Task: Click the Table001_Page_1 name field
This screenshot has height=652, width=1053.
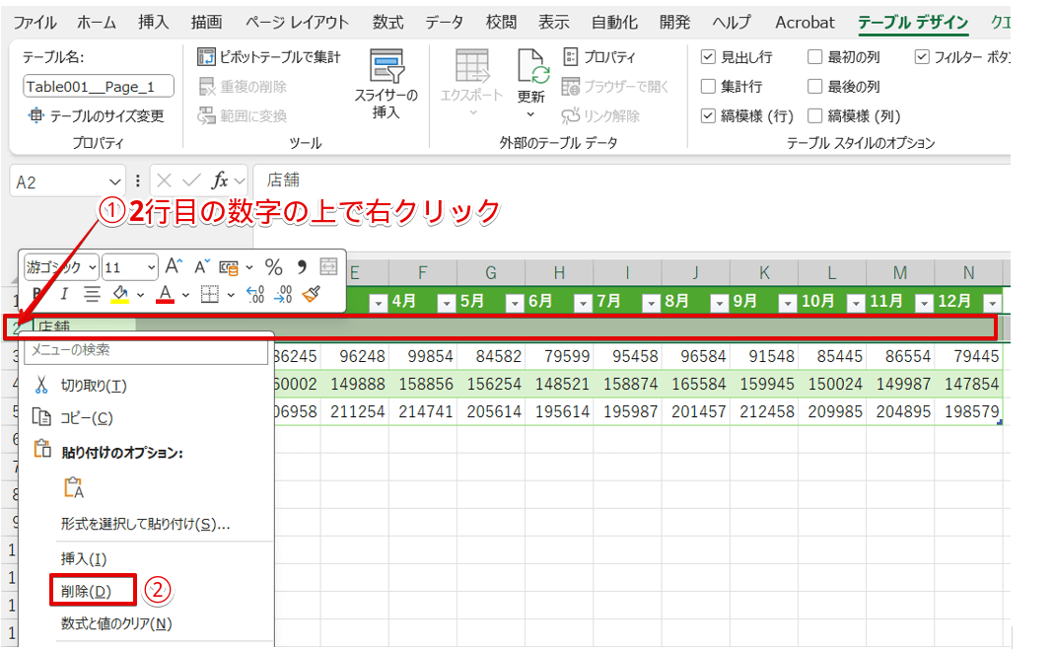Action: click(x=97, y=86)
